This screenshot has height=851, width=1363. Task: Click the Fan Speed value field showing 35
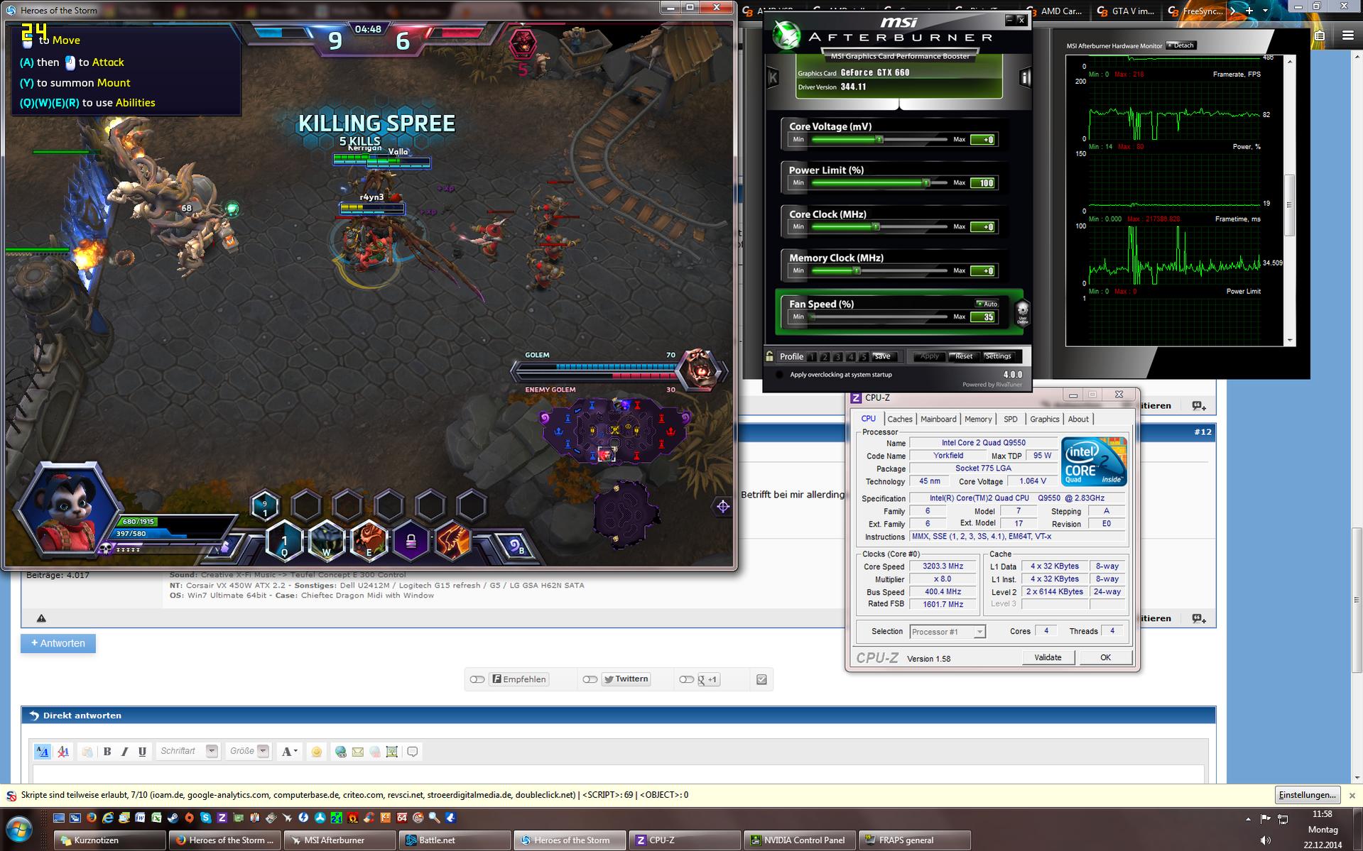(x=984, y=317)
